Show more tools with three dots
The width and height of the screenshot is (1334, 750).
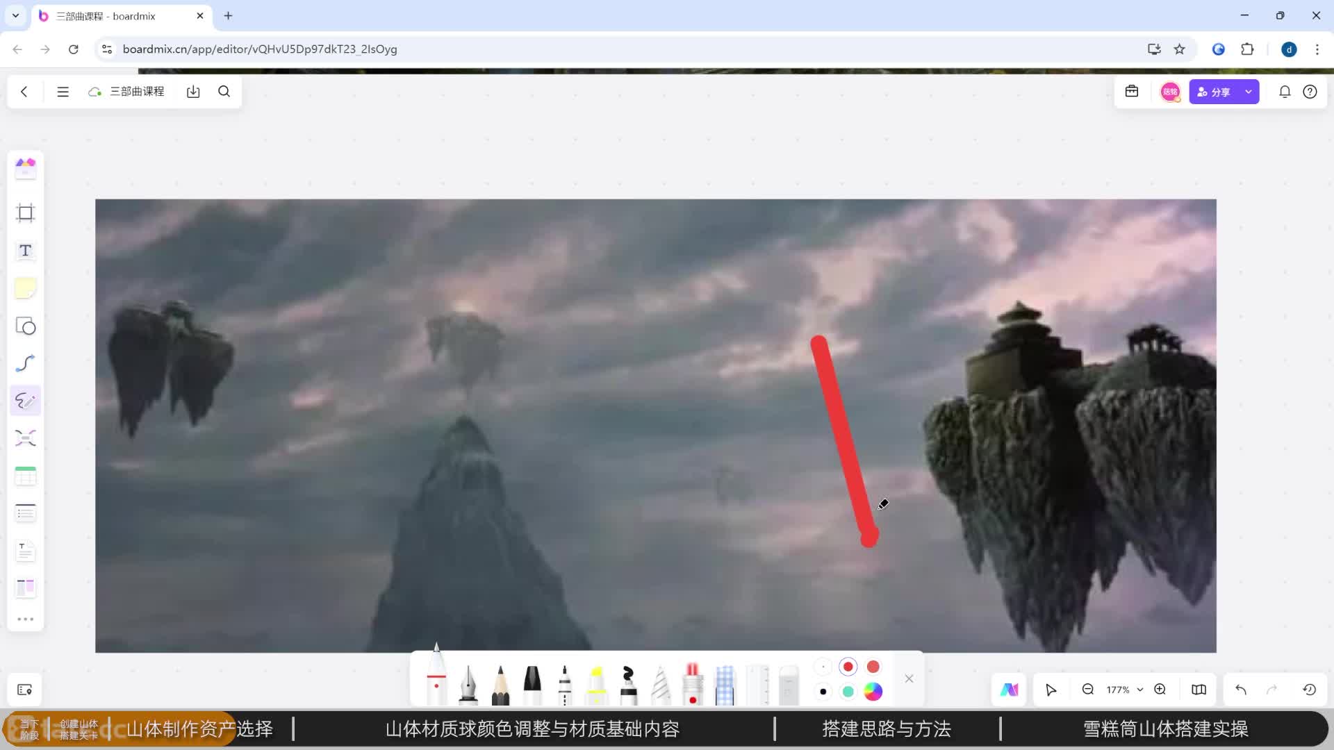point(26,619)
